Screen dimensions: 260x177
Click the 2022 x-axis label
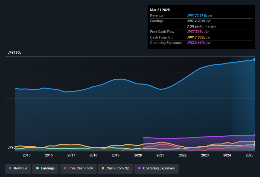click(183, 155)
